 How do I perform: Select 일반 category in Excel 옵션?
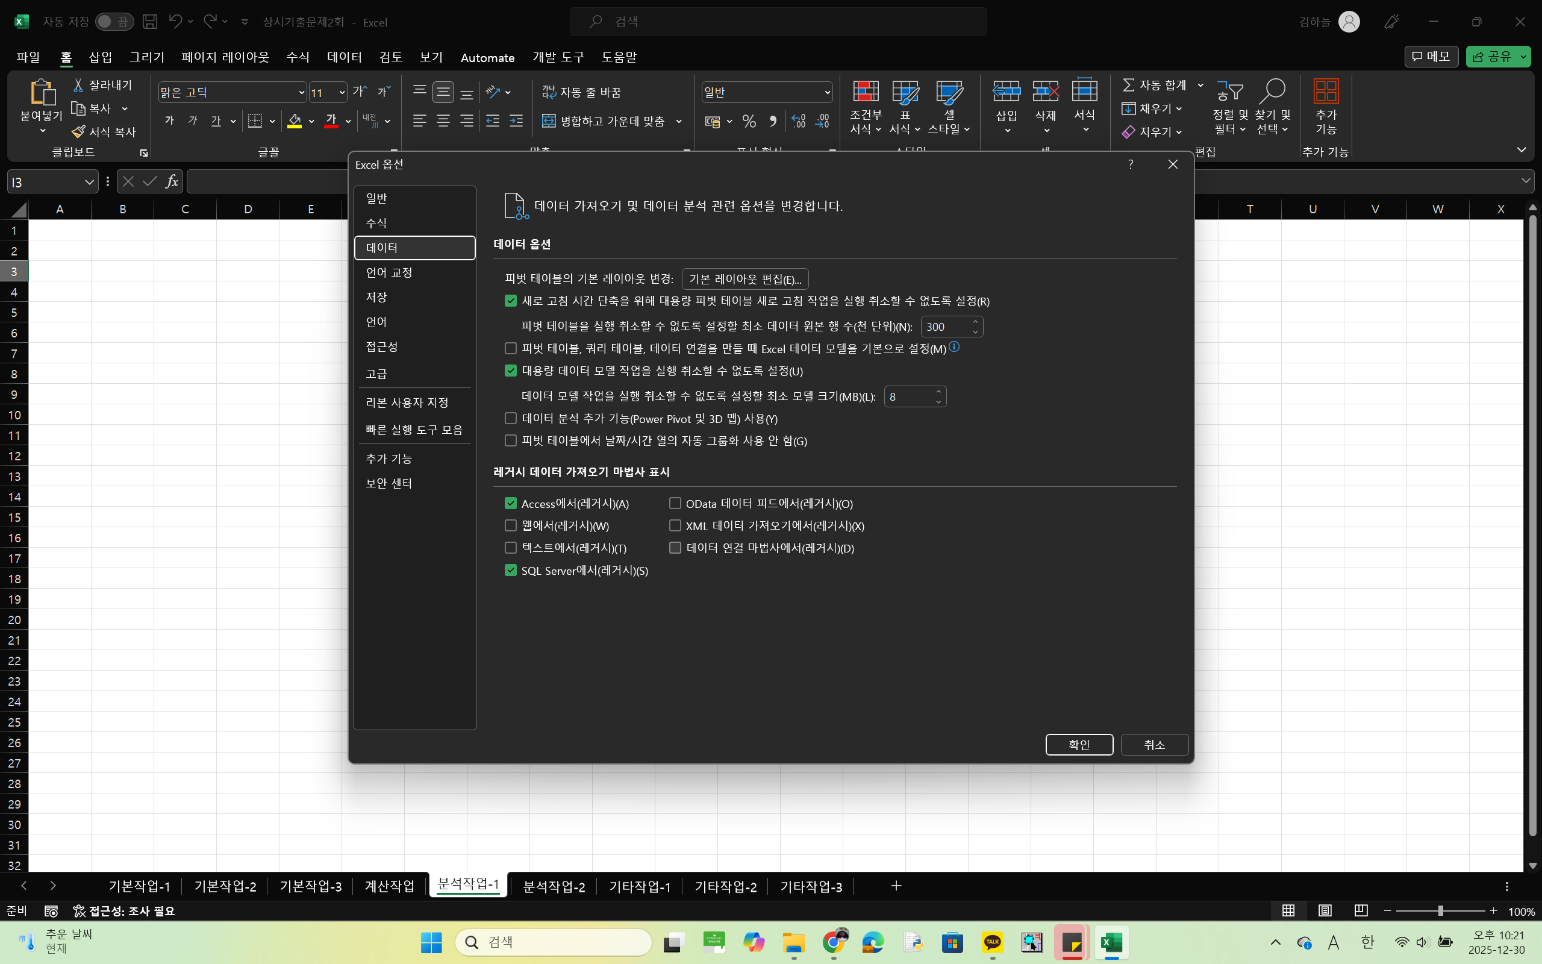click(x=414, y=198)
